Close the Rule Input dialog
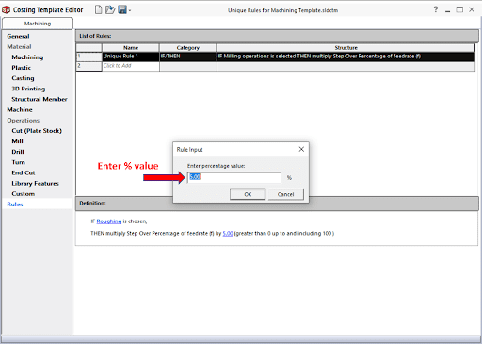Image resolution: width=482 pixels, height=344 pixels. click(301, 149)
